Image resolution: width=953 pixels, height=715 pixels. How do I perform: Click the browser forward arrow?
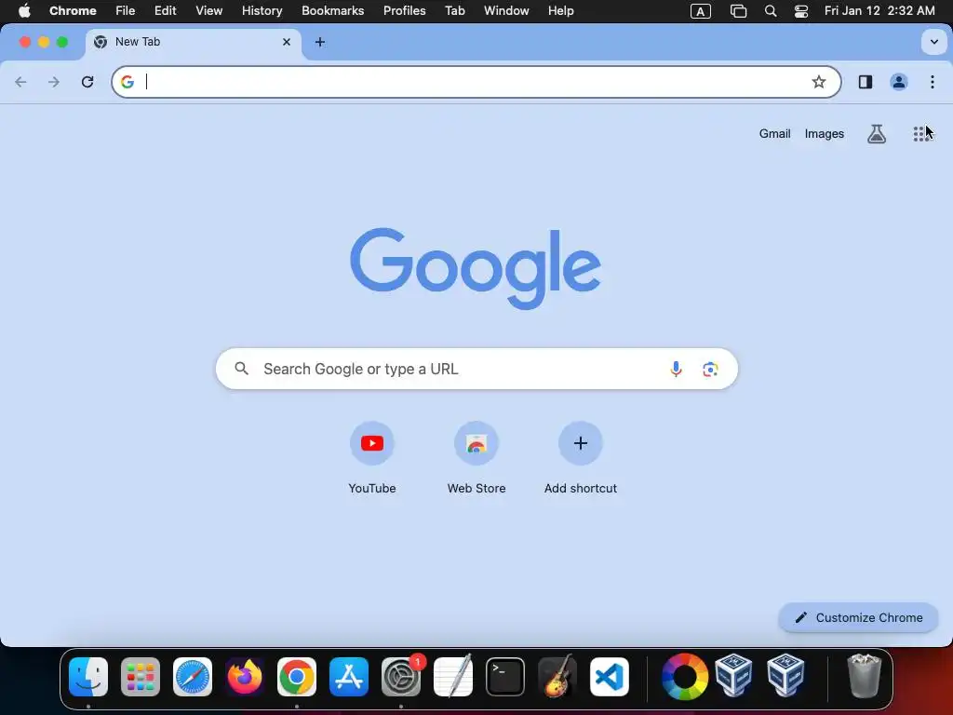(54, 82)
